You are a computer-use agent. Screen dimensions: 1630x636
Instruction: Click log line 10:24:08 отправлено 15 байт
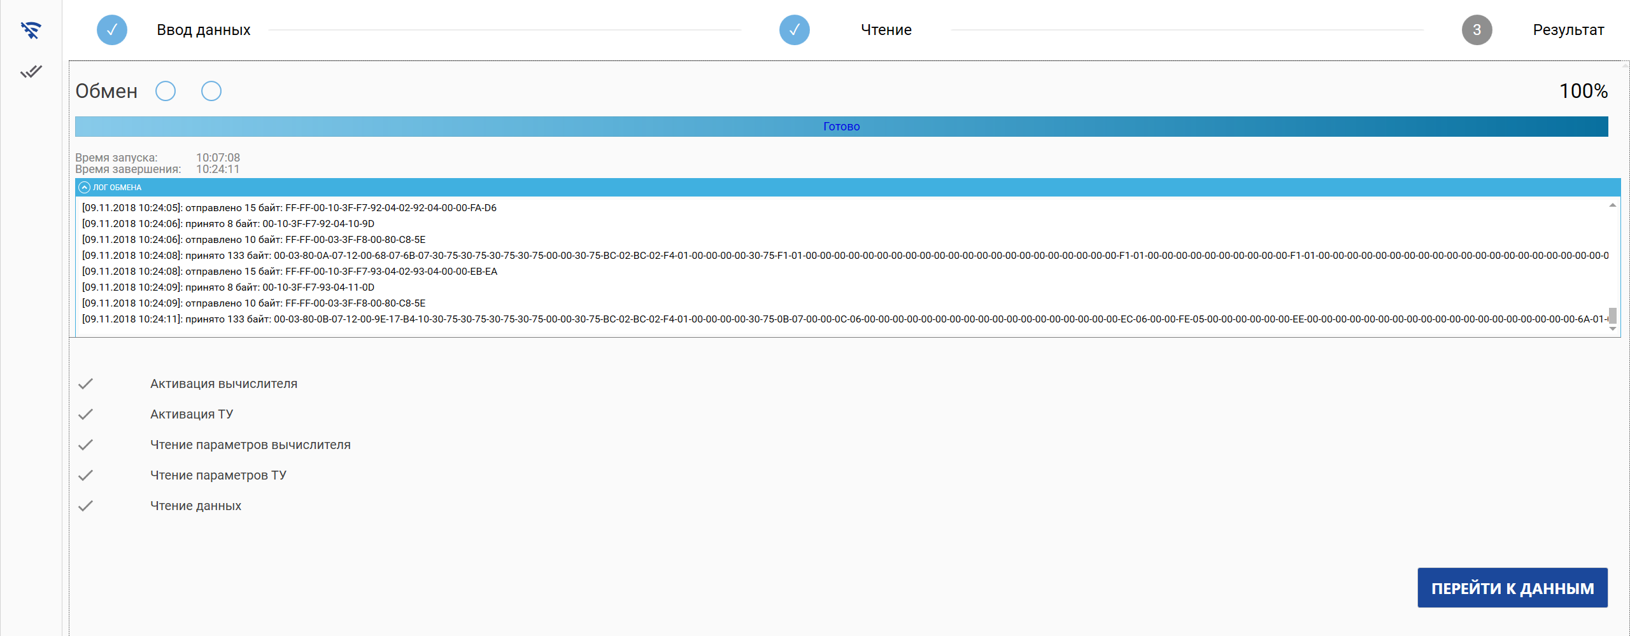click(x=290, y=271)
